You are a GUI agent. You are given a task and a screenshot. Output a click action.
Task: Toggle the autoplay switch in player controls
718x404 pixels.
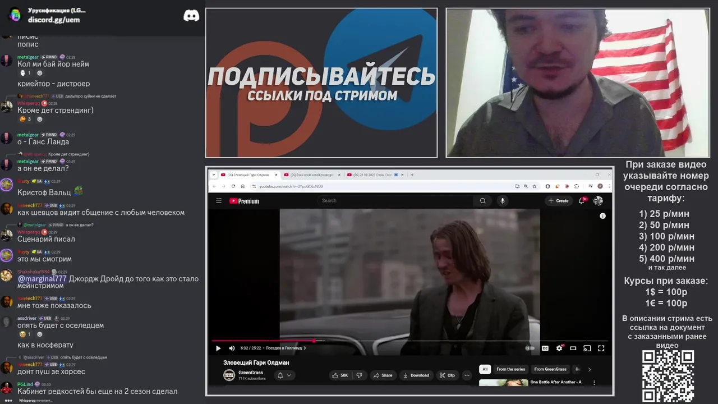point(530,348)
